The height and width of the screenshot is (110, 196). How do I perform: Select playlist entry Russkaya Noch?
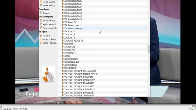point(103,62)
